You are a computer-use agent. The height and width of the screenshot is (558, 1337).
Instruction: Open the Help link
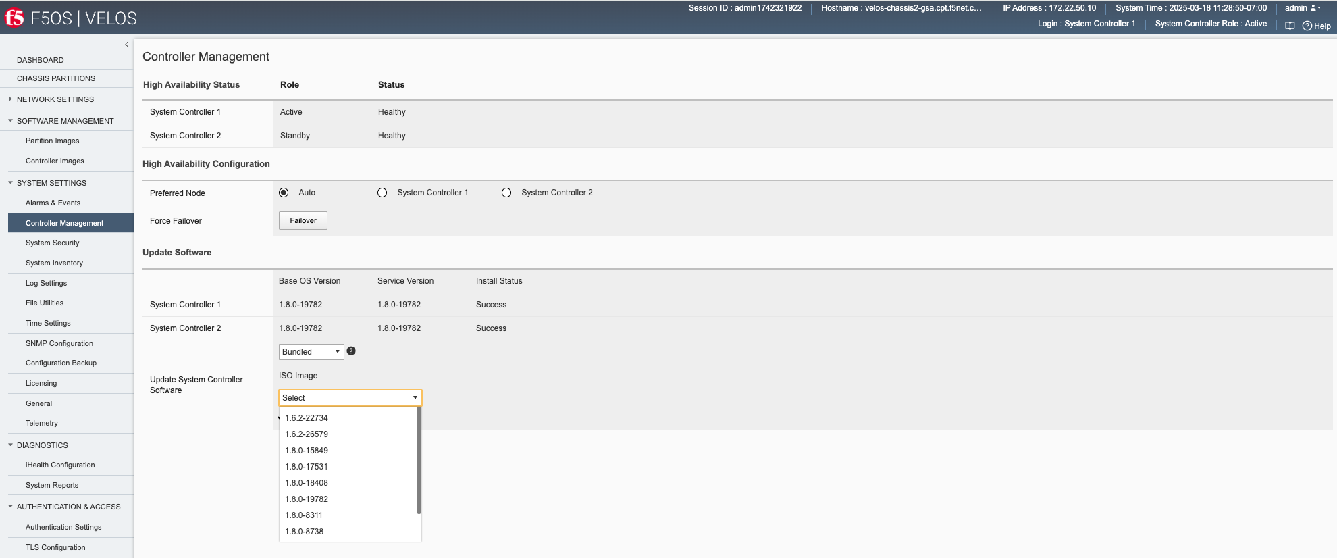point(1317,26)
